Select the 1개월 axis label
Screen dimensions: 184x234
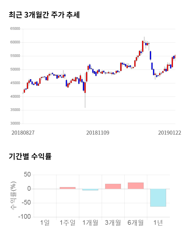(x=90, y=223)
